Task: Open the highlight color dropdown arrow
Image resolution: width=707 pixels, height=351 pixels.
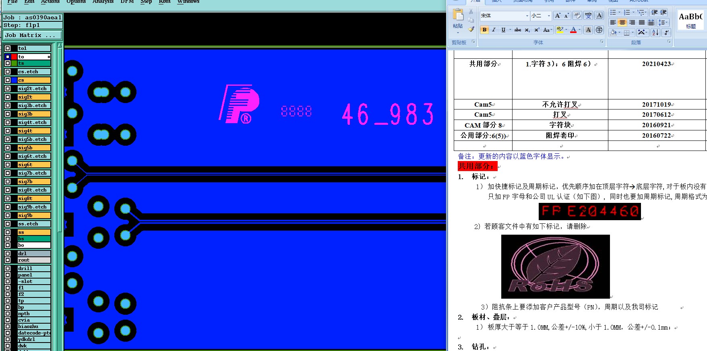Action: (x=566, y=30)
